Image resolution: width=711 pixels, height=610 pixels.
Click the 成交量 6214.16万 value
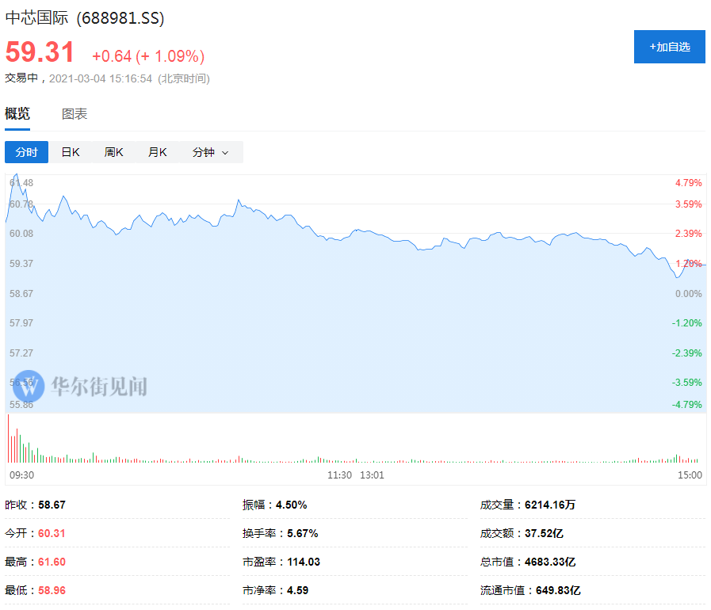tap(549, 505)
